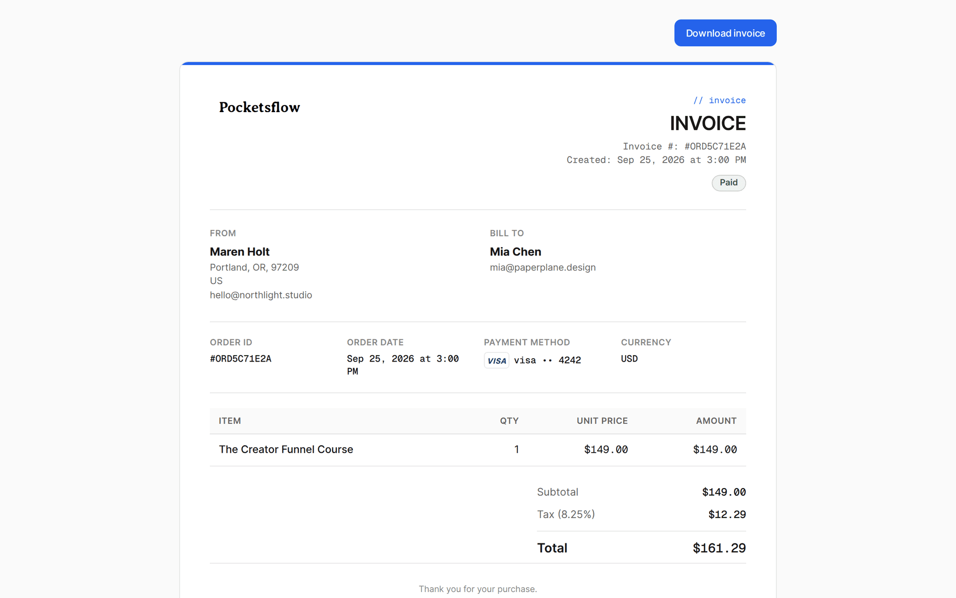This screenshot has height=598, width=956.
Task: Click the Tax (8.25%) label
Action: pyautogui.click(x=566, y=514)
